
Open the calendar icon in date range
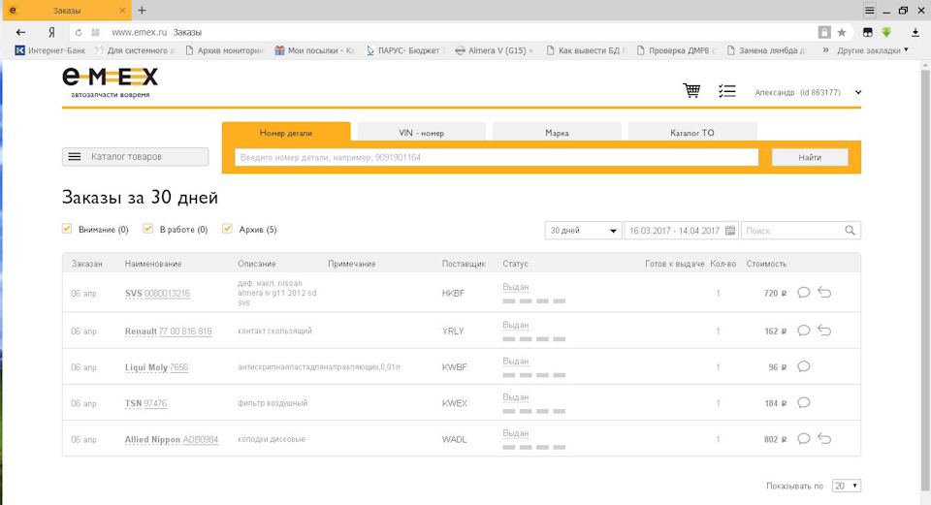coord(729,231)
